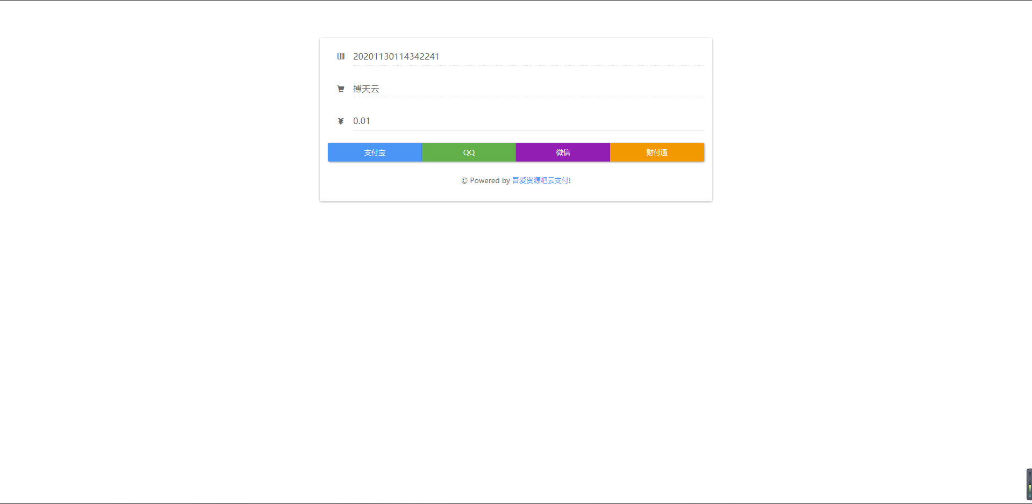Click the yen amount icon
This screenshot has height=504, width=1032.
[341, 121]
